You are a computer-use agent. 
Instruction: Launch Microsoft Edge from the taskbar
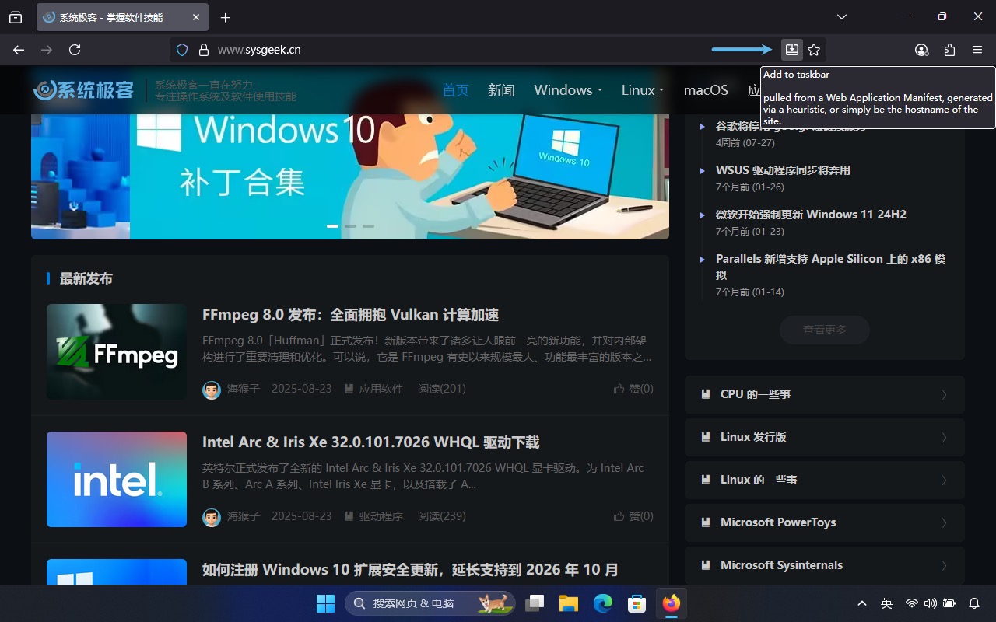coord(603,603)
